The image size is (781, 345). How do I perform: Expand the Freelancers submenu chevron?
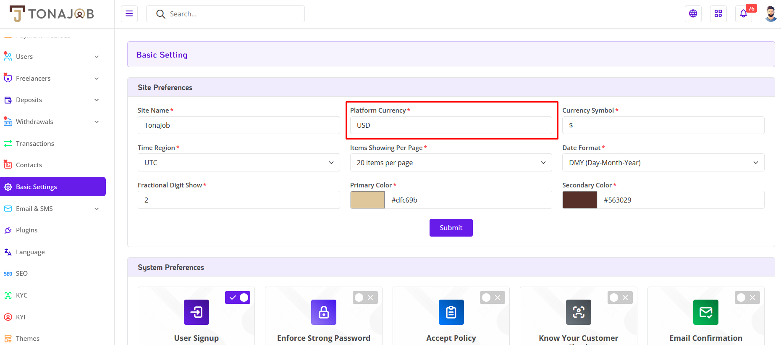coord(97,79)
